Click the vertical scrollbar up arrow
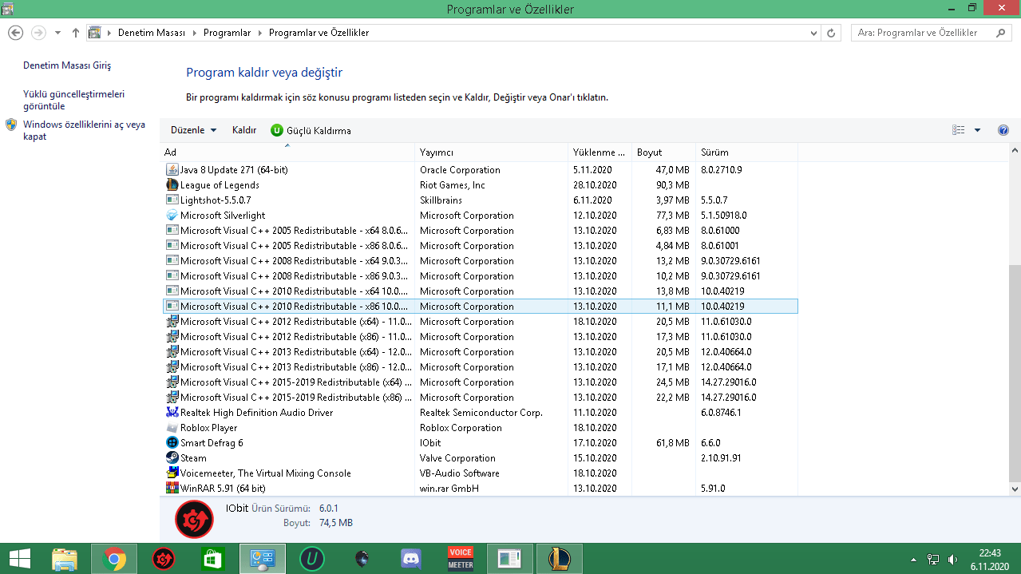 click(1015, 150)
